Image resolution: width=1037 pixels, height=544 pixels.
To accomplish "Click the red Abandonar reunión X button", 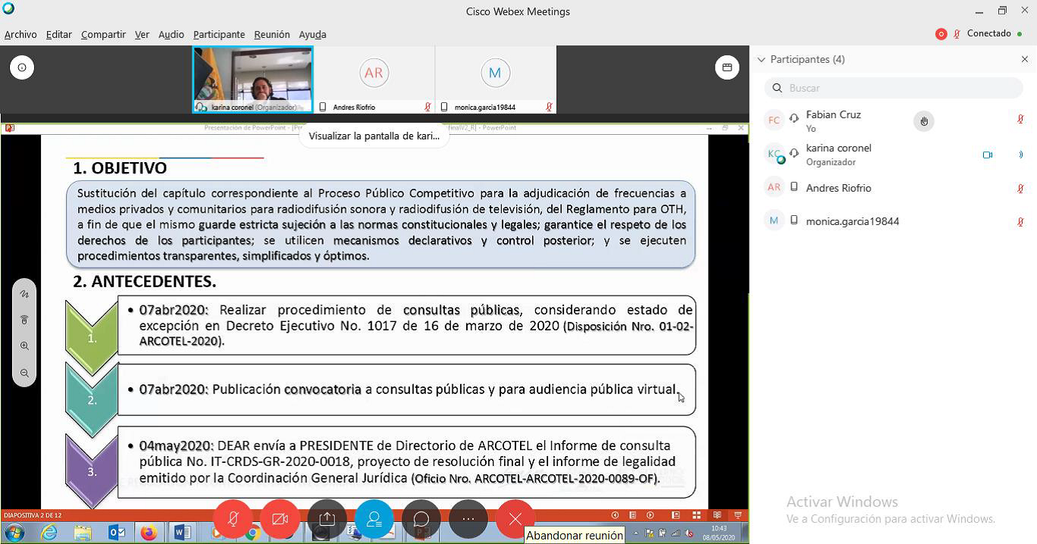I will [x=515, y=519].
